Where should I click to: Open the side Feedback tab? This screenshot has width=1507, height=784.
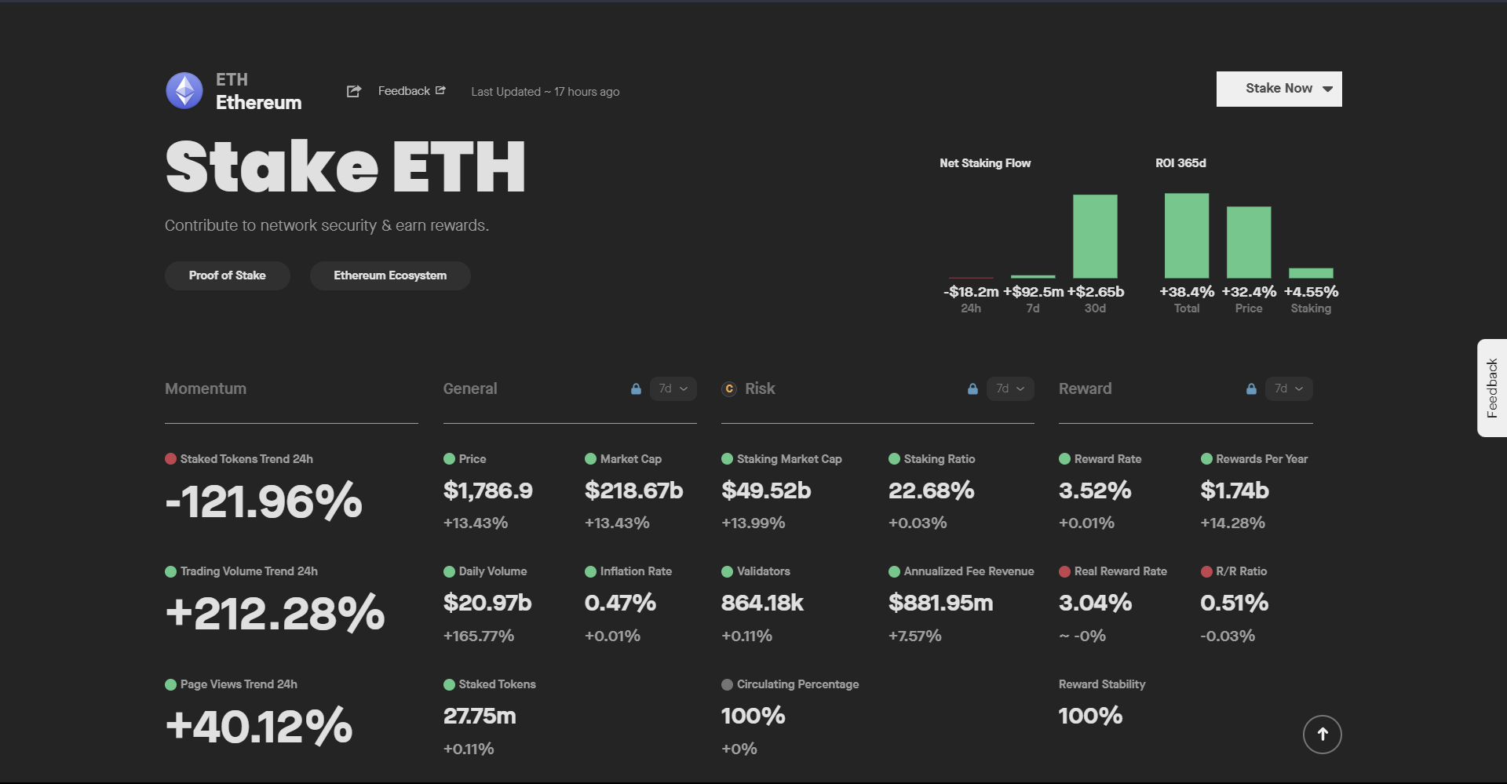click(x=1492, y=388)
